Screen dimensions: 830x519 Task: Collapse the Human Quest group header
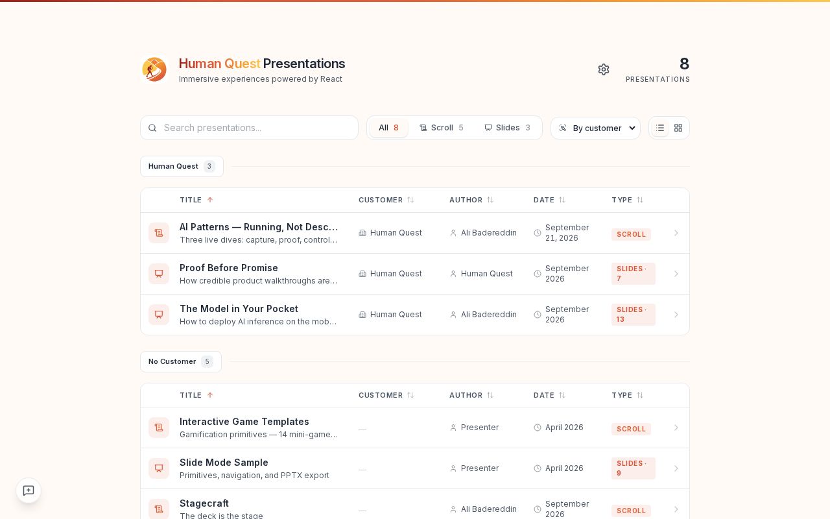(x=182, y=166)
